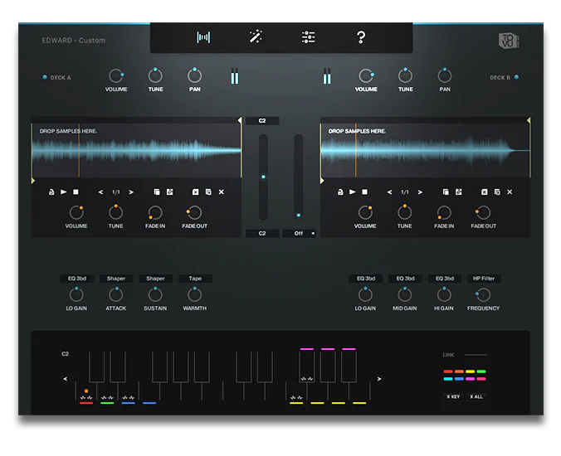Go to previous sample in Deck B
This screenshot has width=561, height=456.
click(389, 192)
